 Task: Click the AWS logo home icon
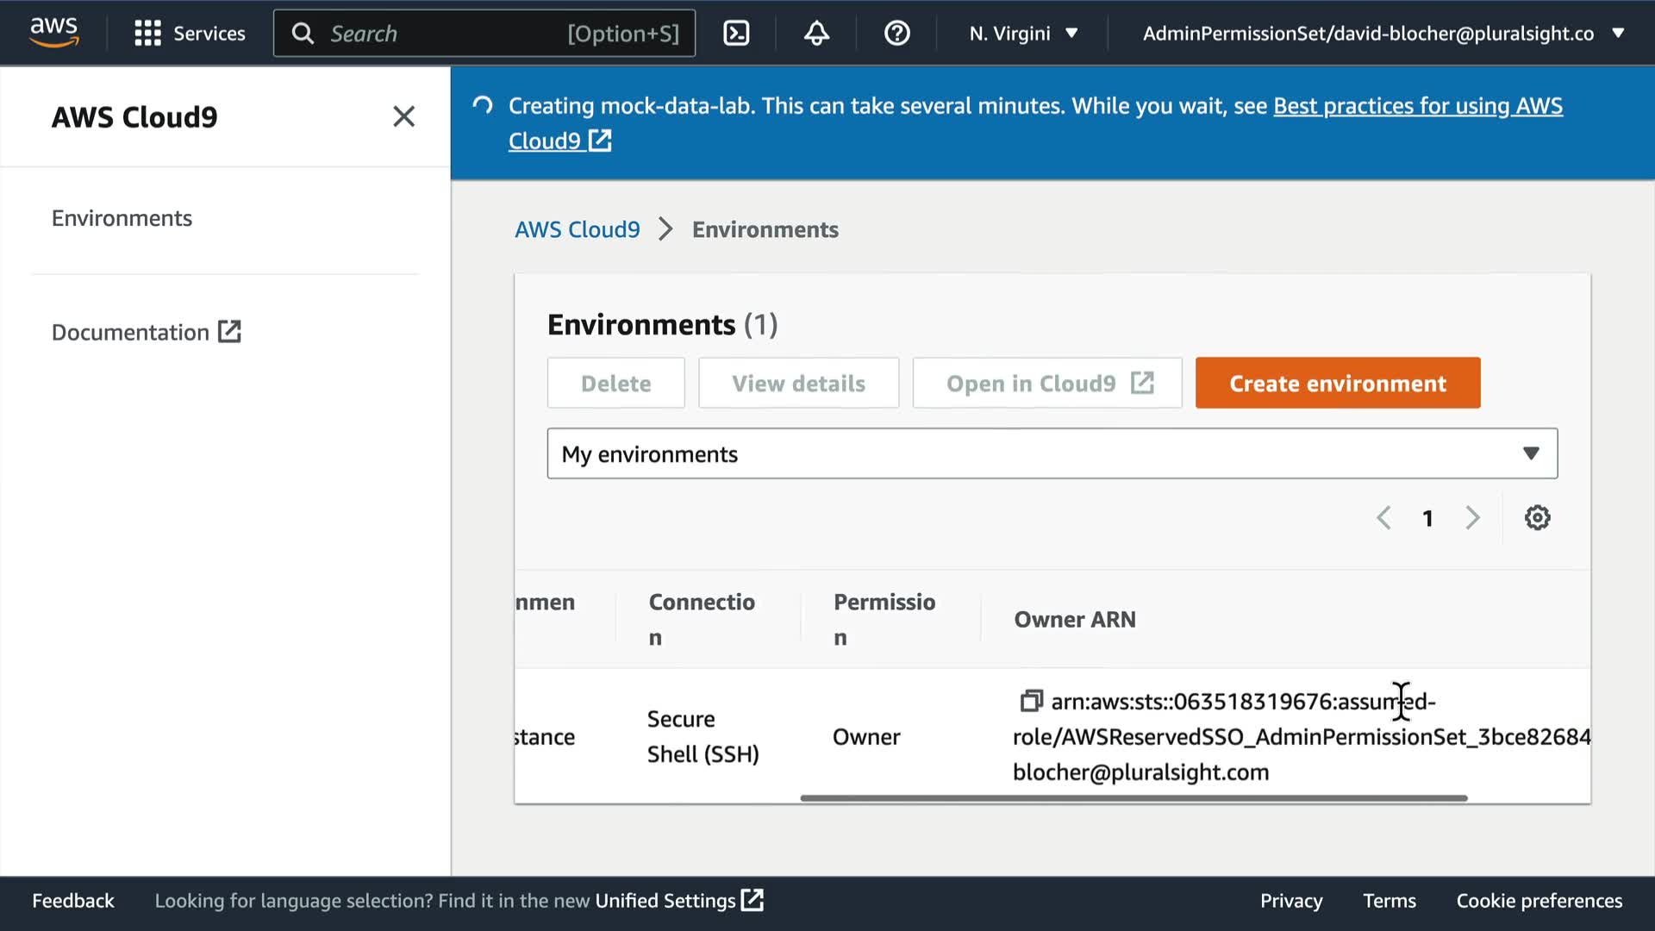pos(53,32)
